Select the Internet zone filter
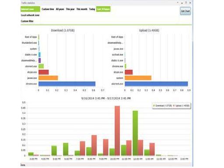The height and width of the screenshot is (168, 224). click(x=30, y=9)
